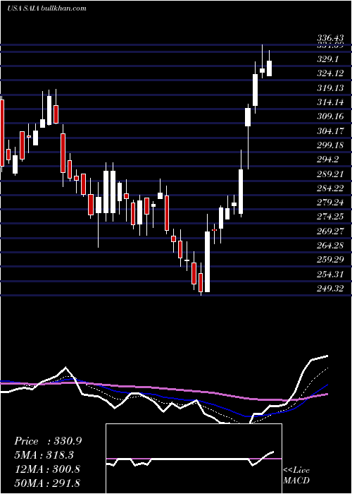This screenshot has width=352, height=494.
Task: Click the '<<Live MACD' label
Action: (296, 476)
